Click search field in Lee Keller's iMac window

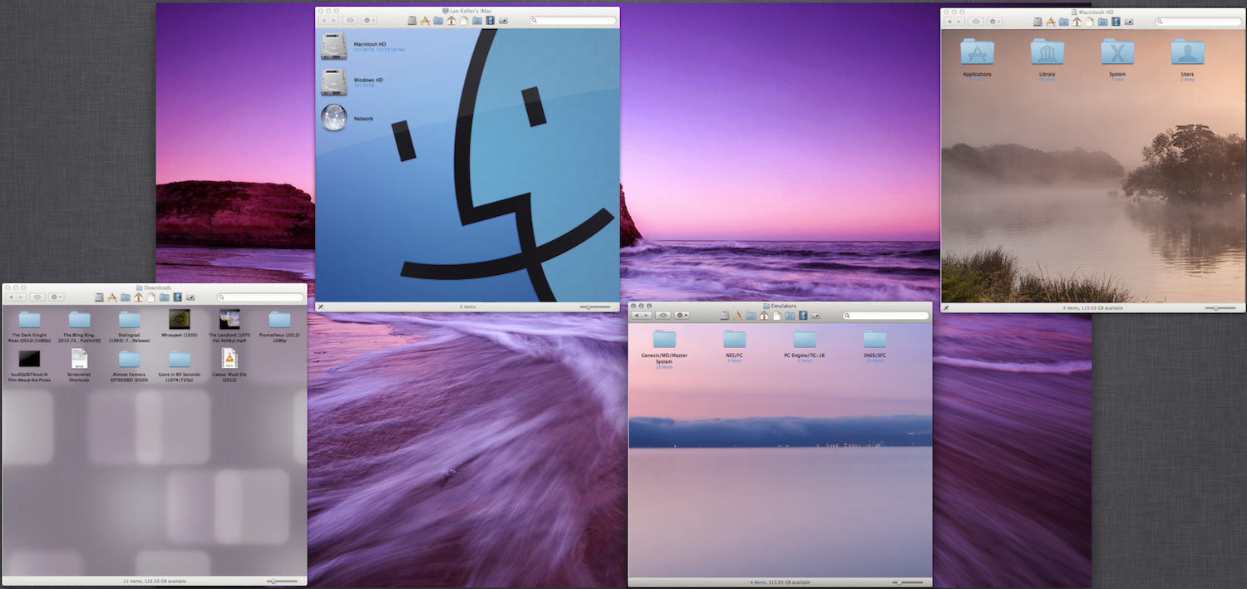pos(573,21)
